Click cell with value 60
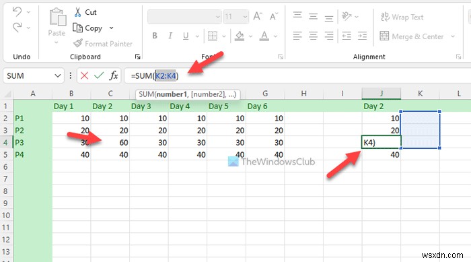Image resolution: width=471 pixels, height=262 pixels. click(x=110, y=143)
